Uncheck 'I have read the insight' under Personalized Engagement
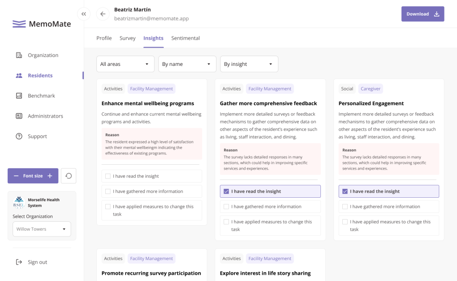457x281 pixels. click(x=345, y=191)
